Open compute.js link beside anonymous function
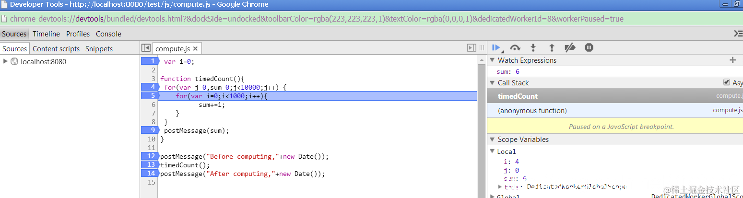 coord(728,110)
